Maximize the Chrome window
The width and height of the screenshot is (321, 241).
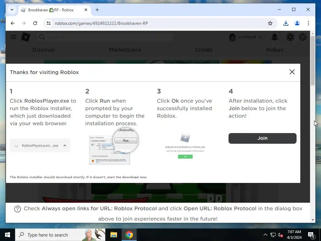293,9
